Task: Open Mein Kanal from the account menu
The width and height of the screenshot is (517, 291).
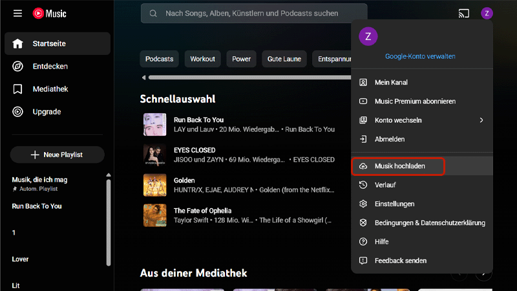Action: pos(422,83)
